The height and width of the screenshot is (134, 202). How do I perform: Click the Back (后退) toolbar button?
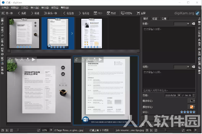[22, 13]
